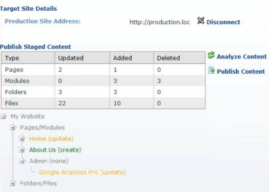The height and width of the screenshot is (192, 269).
Task: Collapse the Pages/Modules tree node
Action: point(12,128)
